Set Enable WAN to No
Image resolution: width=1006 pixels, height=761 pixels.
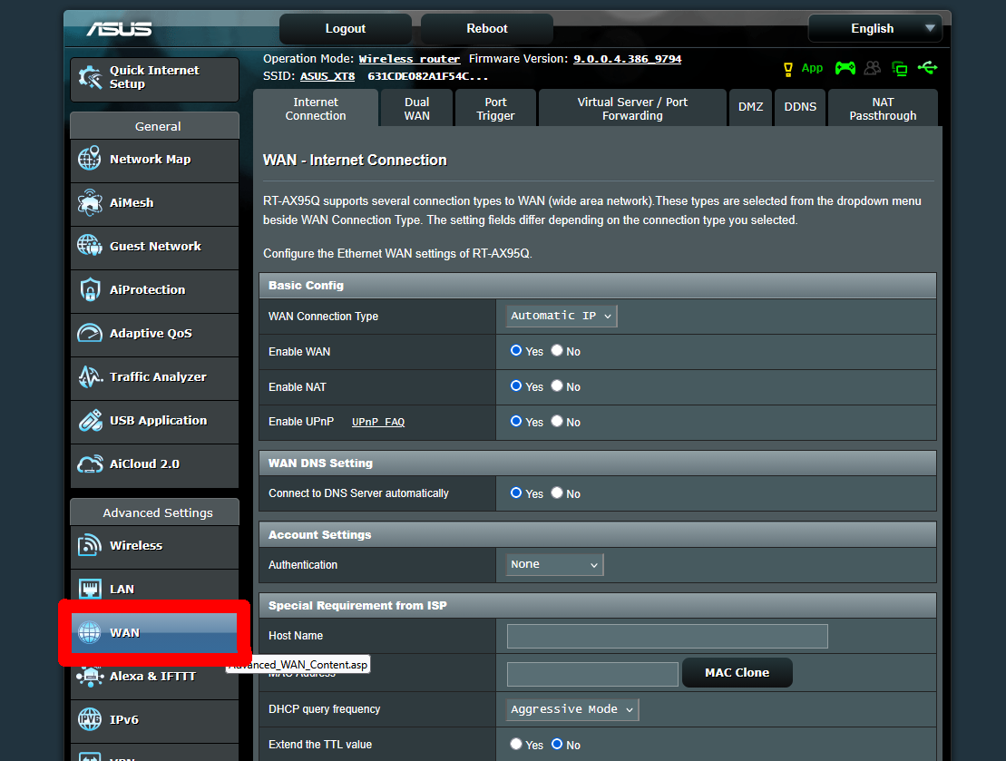[x=557, y=350]
